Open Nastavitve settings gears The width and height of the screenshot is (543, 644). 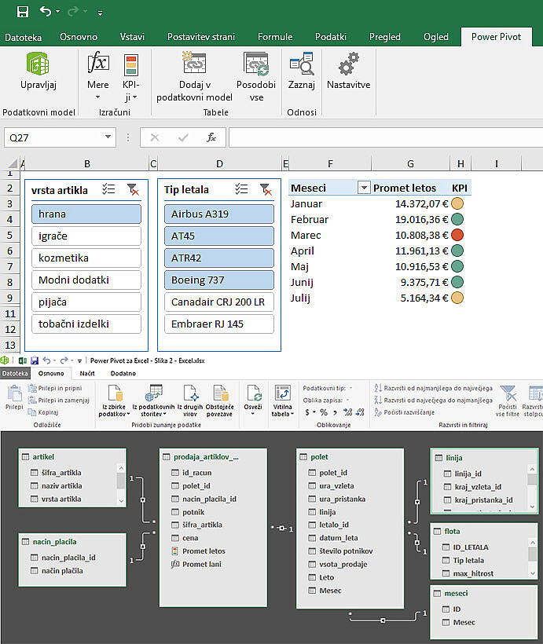pyautogui.click(x=349, y=71)
